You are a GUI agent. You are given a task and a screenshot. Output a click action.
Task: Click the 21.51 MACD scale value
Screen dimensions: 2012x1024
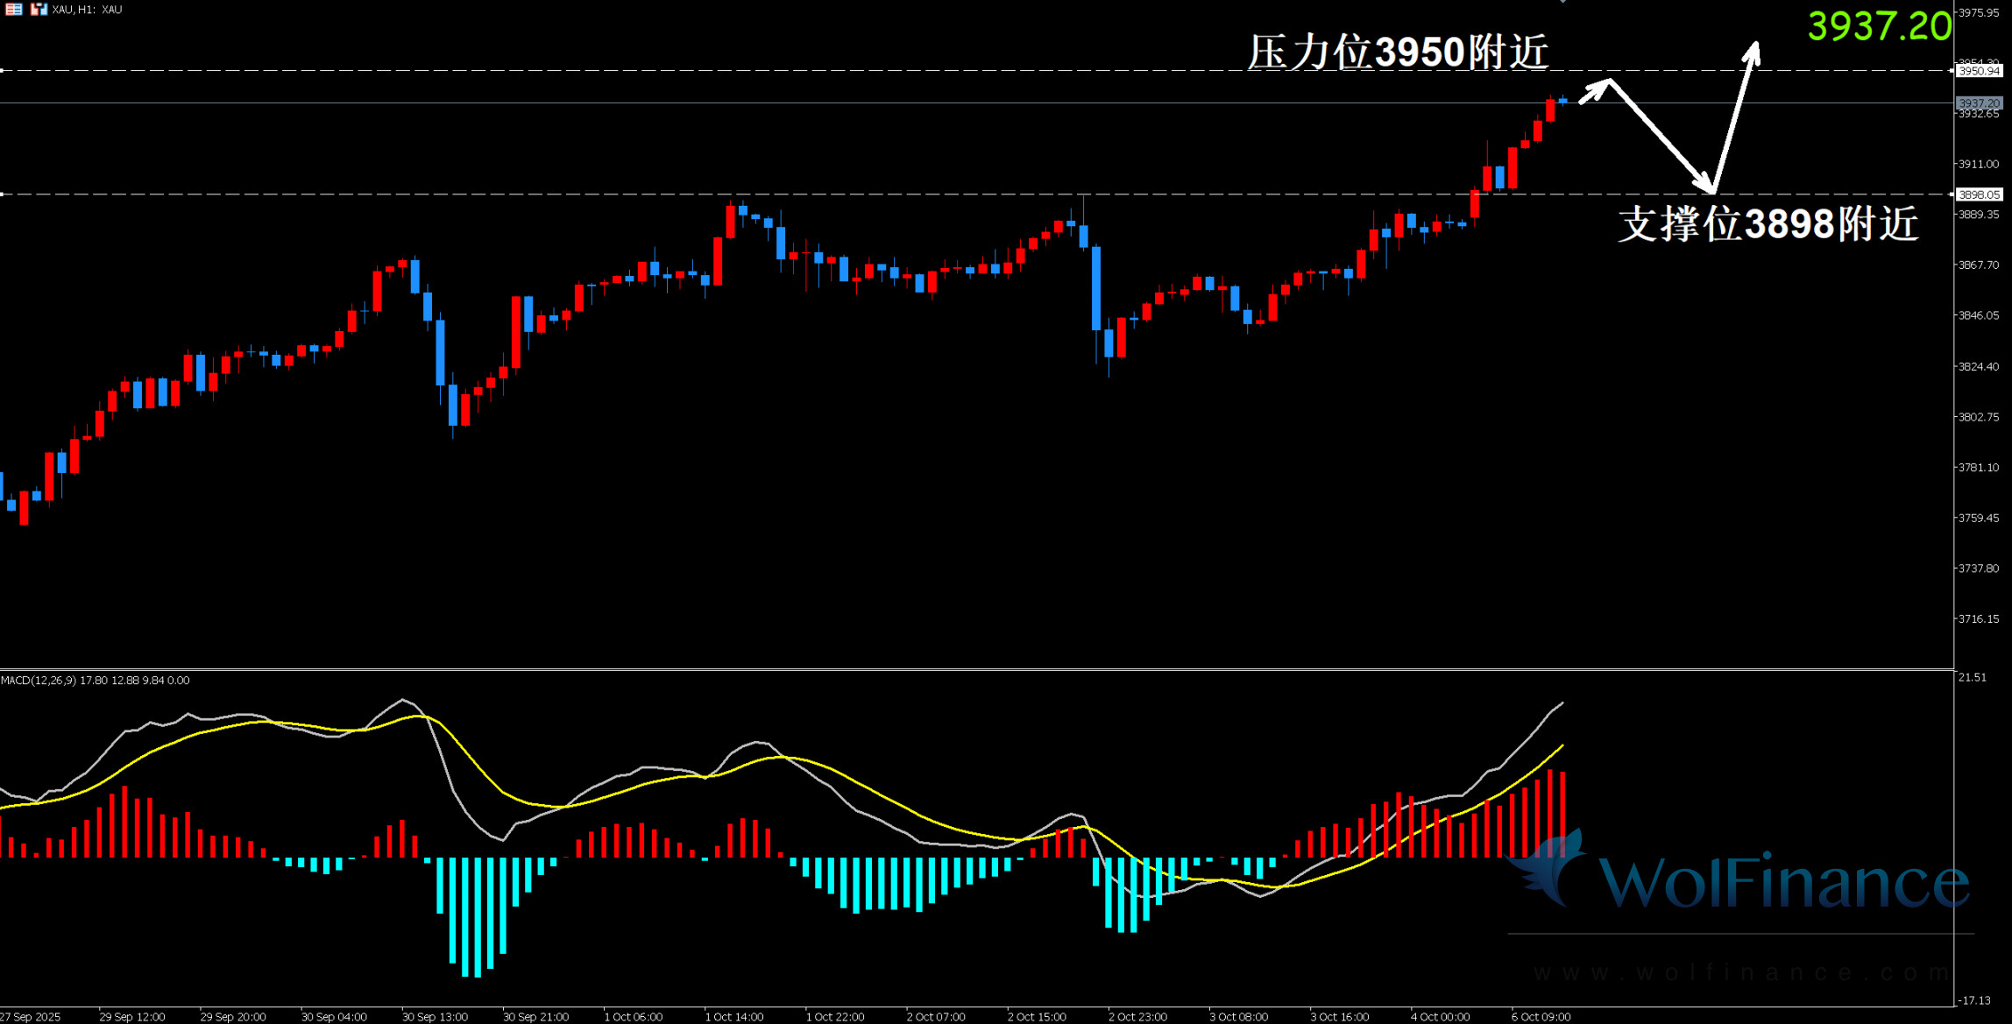[x=1972, y=677]
